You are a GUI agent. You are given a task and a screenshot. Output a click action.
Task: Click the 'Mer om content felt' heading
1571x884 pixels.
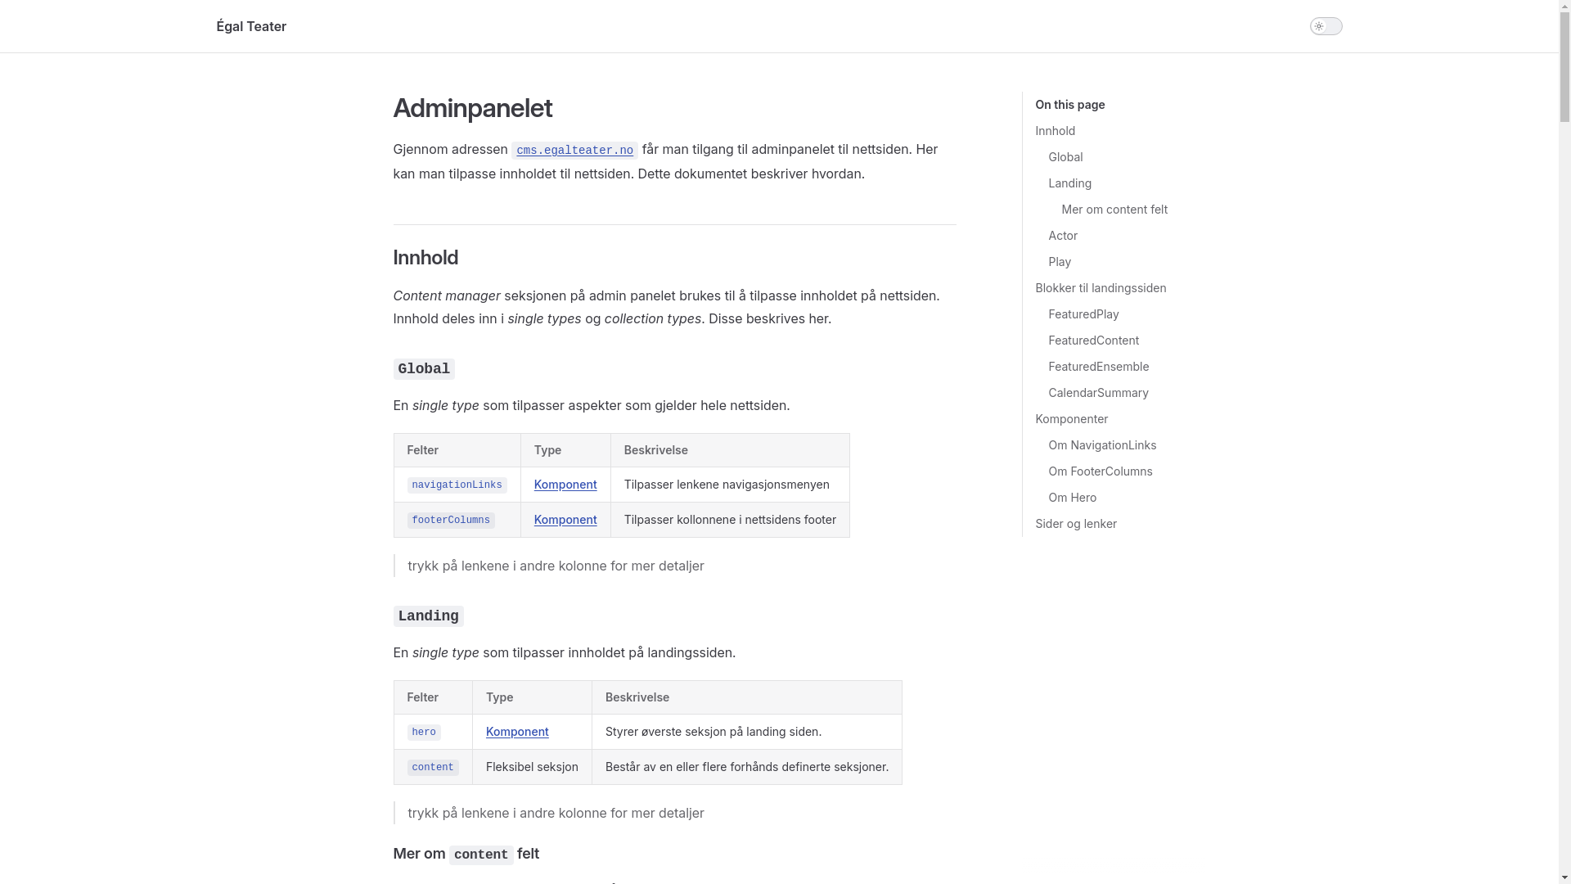coord(466,854)
